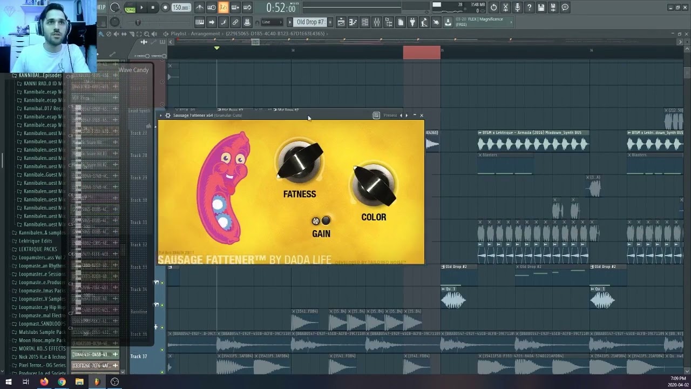Image resolution: width=691 pixels, height=389 pixels.
Task: Open the Sausage Fattener plugin options arrow
Action: pos(161,116)
